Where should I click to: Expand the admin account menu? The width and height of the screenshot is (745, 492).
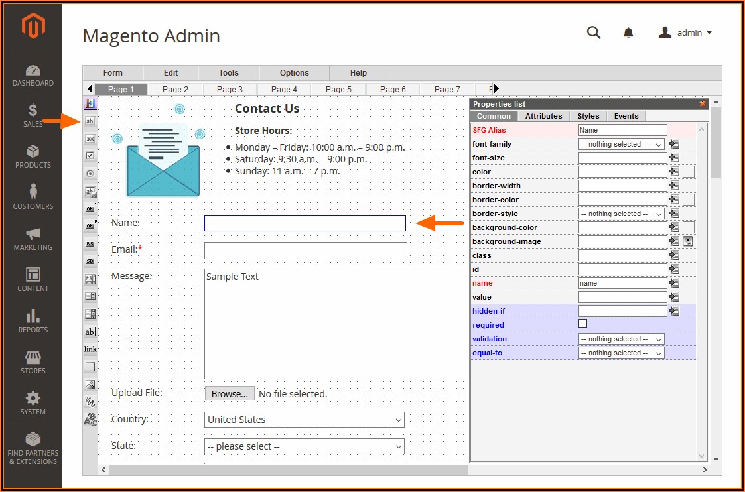pos(685,32)
